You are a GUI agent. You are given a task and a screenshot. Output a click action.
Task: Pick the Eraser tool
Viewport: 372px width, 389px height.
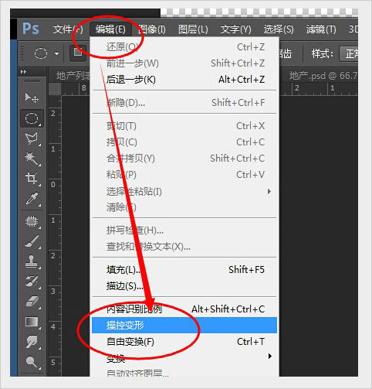click(x=32, y=302)
